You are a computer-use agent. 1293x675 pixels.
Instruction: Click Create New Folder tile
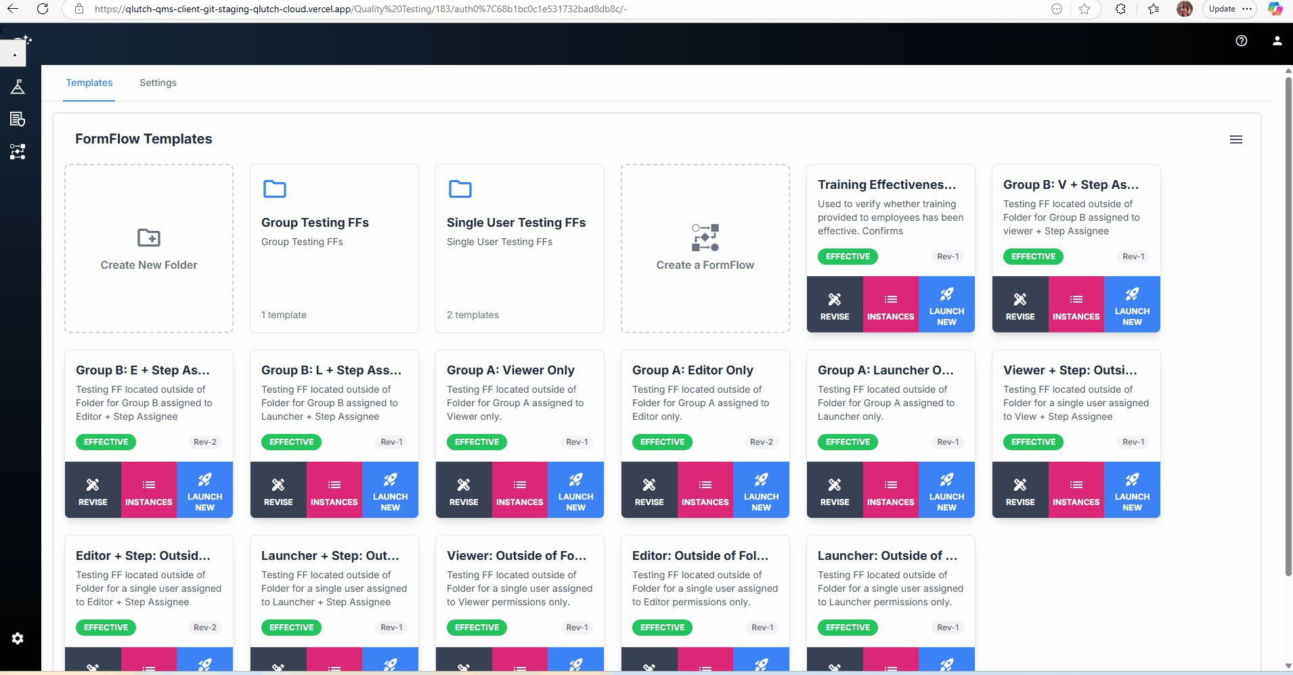point(149,248)
